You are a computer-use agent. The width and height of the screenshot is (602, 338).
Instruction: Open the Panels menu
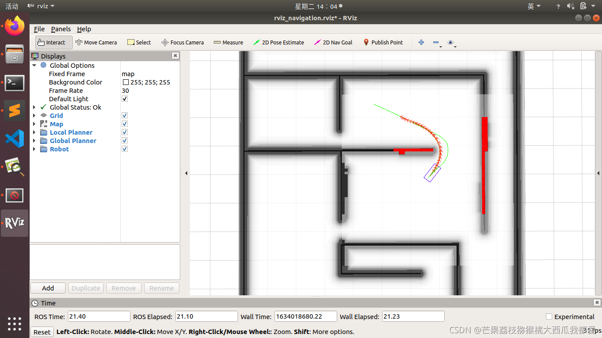click(x=61, y=29)
